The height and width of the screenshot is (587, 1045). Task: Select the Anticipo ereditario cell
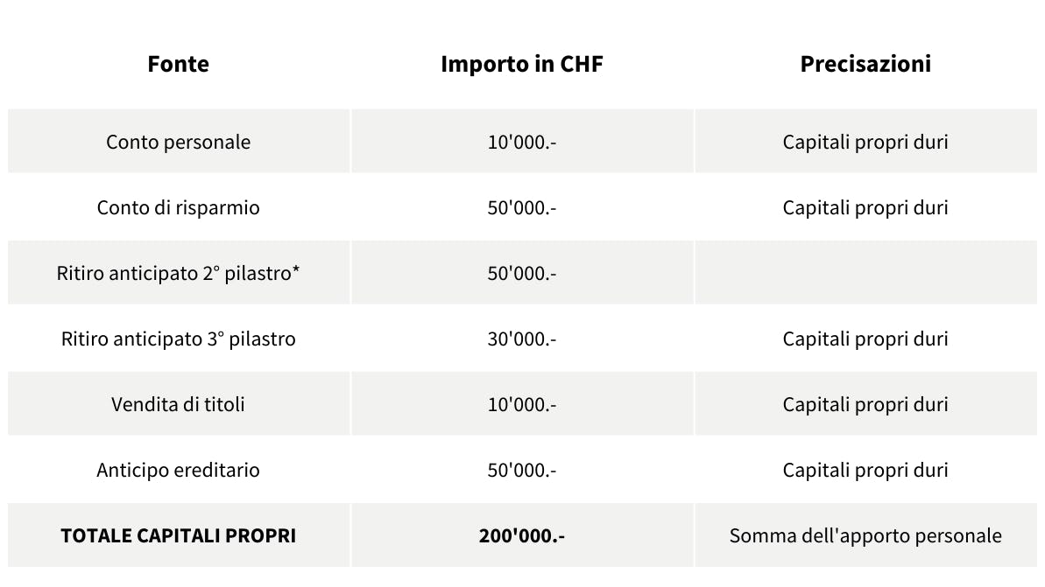(x=178, y=470)
